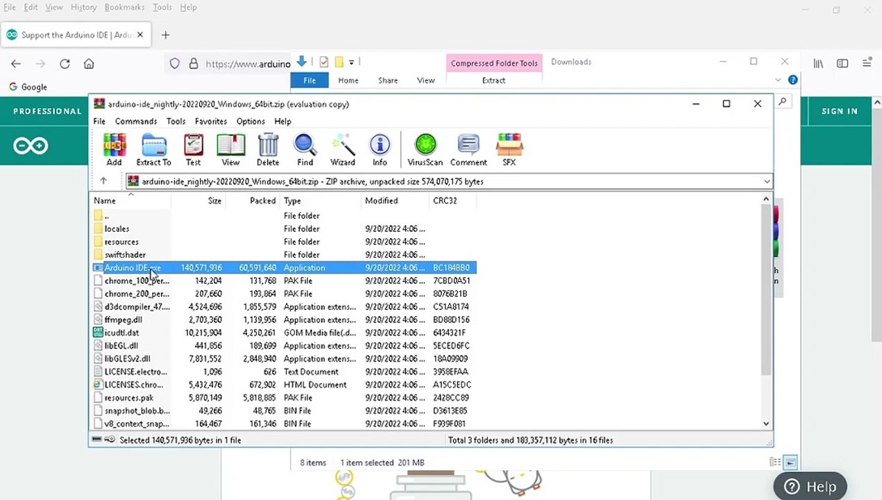Open the Explorer File tab
882x500 pixels.
(309, 81)
